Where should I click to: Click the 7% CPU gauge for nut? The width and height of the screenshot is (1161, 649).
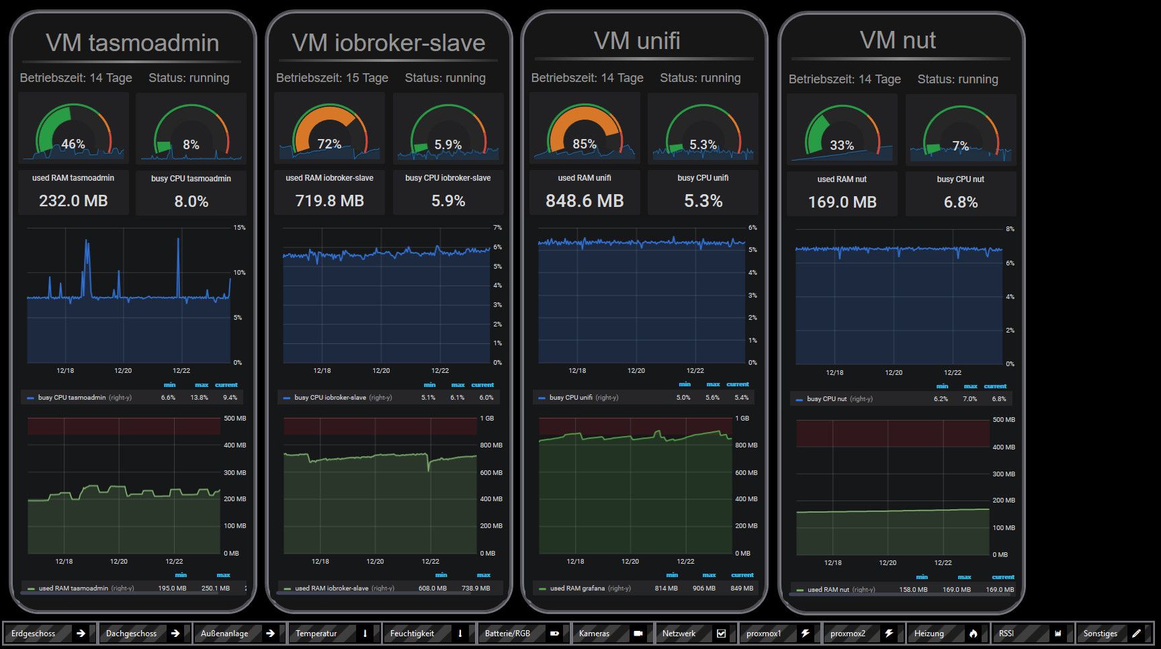(961, 130)
